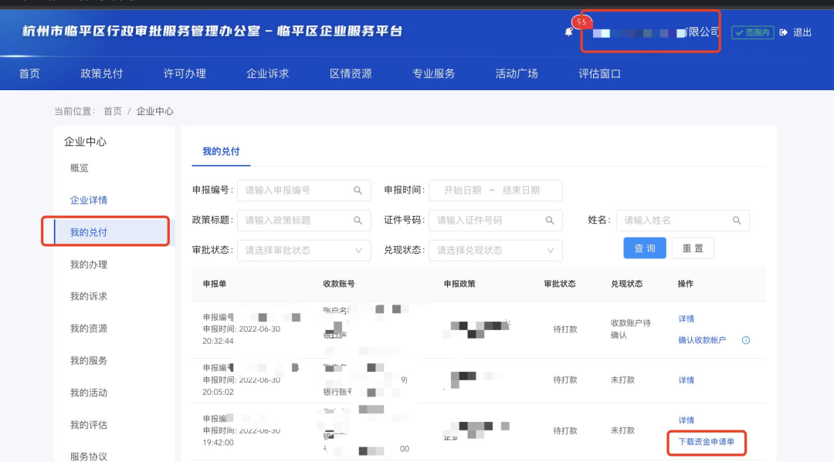Select 企业详情 in the sidebar
The height and width of the screenshot is (462, 834).
pos(88,201)
